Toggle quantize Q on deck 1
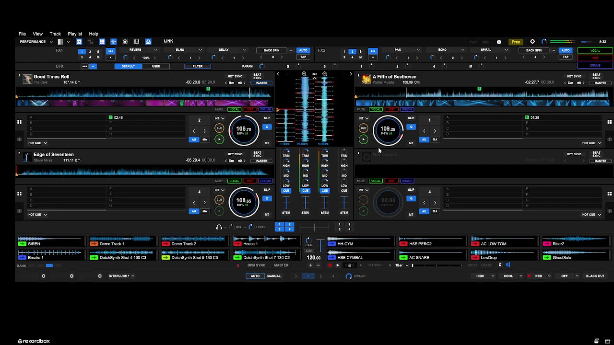 (267, 127)
